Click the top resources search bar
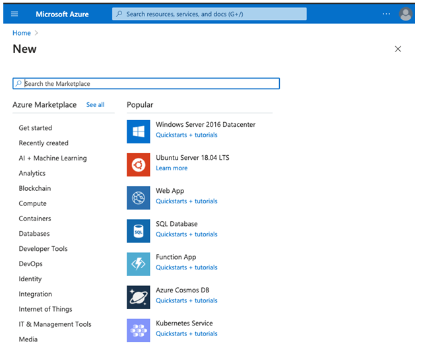 [209, 14]
